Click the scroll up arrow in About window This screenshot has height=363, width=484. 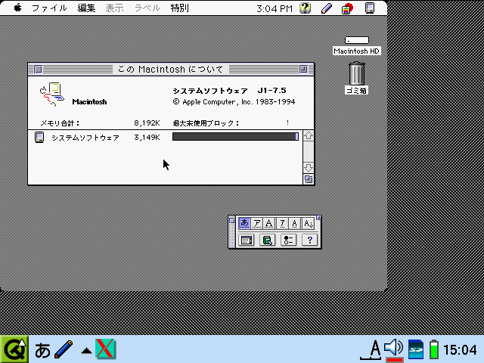[309, 136]
